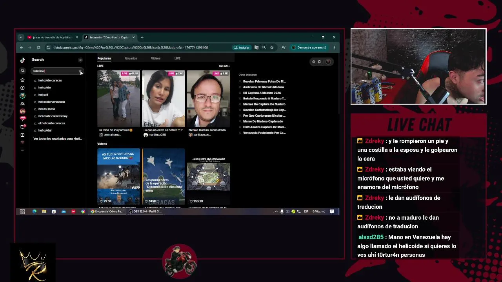Click the translate page icon in address bar
The image size is (502, 282).
click(x=256, y=47)
